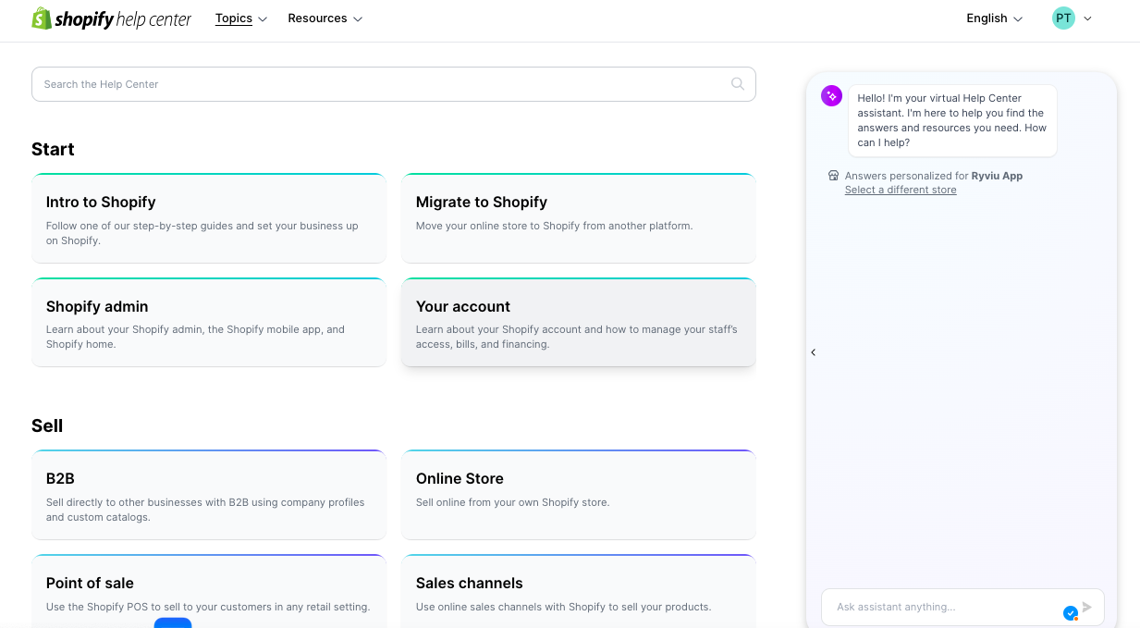The image size is (1140, 628).
Task: Click the Ryviu App store name
Action: click(997, 176)
